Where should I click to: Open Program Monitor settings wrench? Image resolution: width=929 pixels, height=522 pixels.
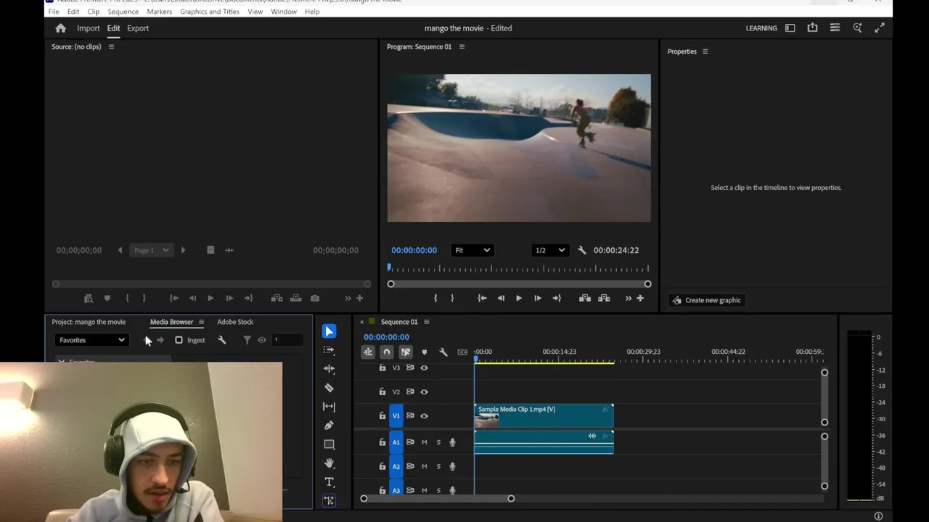(581, 250)
